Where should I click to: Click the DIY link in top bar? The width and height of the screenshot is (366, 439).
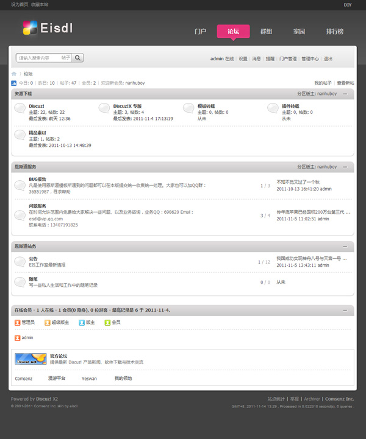[x=348, y=5]
